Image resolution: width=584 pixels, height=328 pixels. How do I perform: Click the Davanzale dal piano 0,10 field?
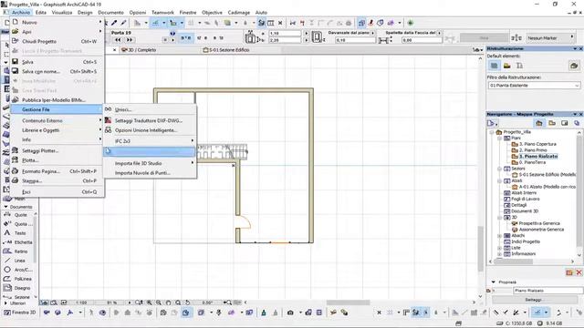point(355,40)
